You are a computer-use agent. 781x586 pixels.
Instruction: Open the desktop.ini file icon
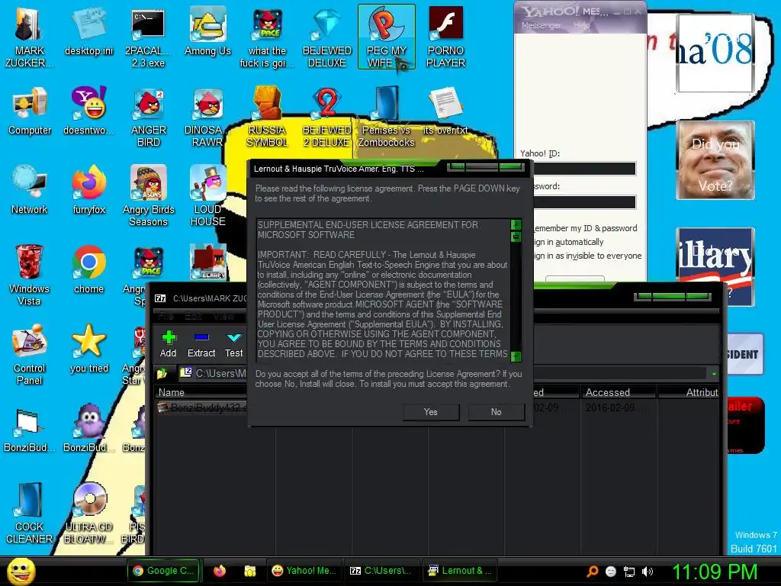coord(88,31)
